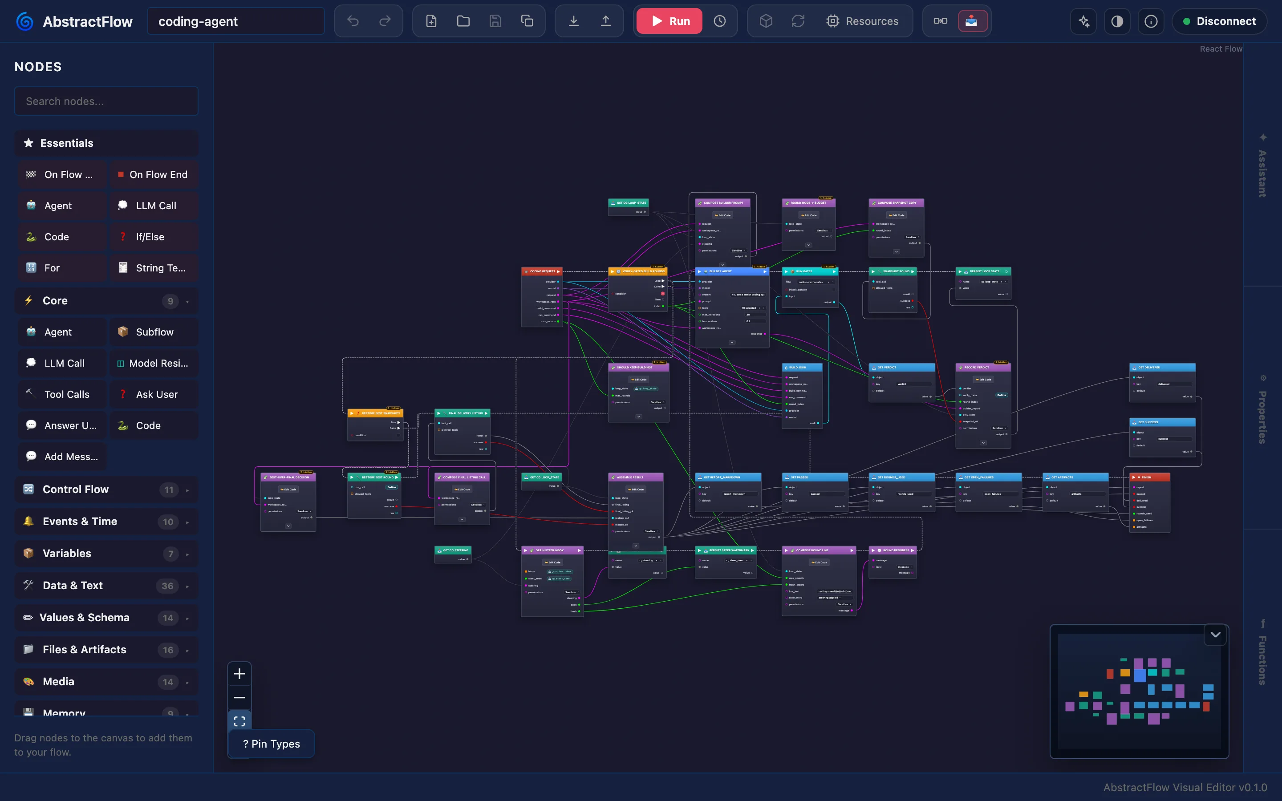1282x801 pixels.
Task: Click the Pin Types button
Action: point(271,744)
